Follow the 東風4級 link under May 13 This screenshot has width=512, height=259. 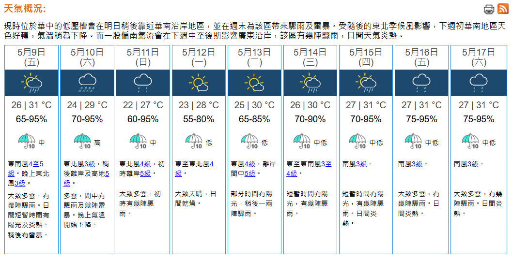[x=250, y=164]
